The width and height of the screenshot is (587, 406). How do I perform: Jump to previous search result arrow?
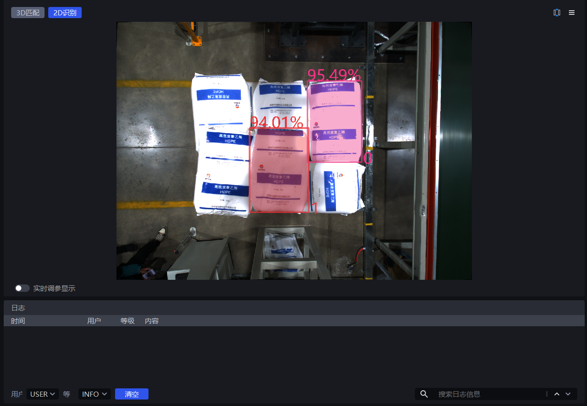(x=556, y=394)
